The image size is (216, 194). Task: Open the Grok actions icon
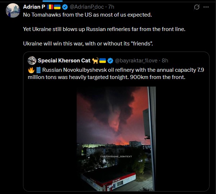pos(197,7)
